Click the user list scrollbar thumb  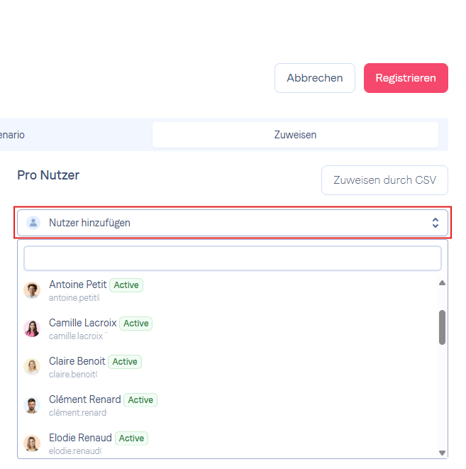click(x=442, y=328)
